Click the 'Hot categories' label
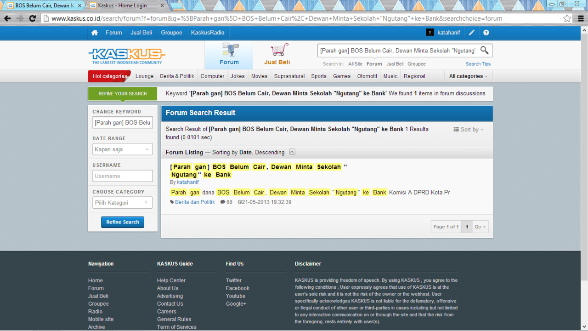Viewport: 588px width, 331px height. [x=109, y=76]
